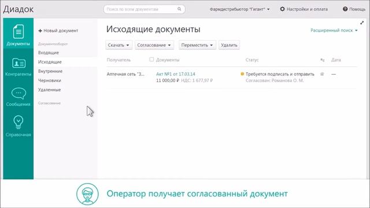
Task: Click the search magnifier icon
Action: coord(179,9)
